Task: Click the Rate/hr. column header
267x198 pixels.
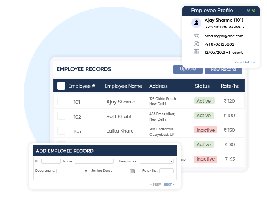Action: 230,86
